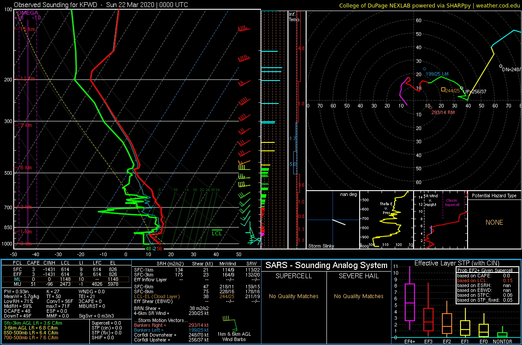This screenshot has height=345, width=522.
Task: Click the '700-500mb LR = 7.6 C/km' line
Action: click(31, 338)
